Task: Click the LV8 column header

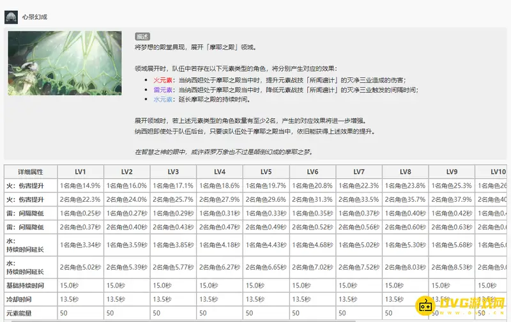Action: [x=406, y=172]
